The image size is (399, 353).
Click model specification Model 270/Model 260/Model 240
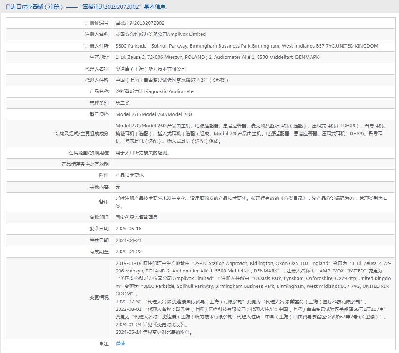154,114
